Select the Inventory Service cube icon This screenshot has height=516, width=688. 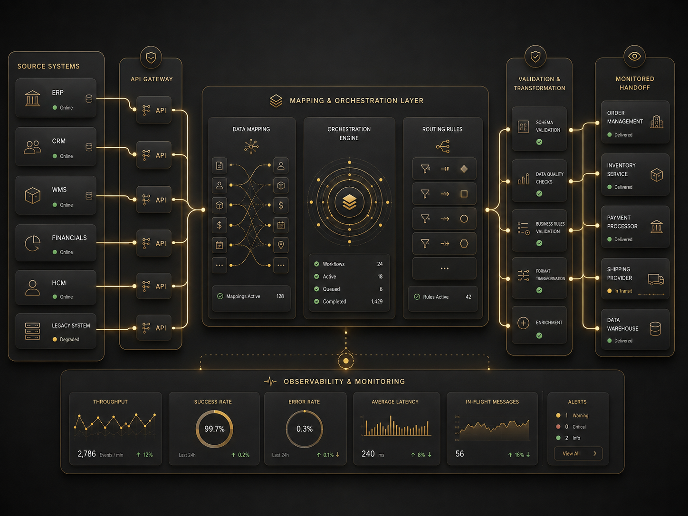point(657,175)
